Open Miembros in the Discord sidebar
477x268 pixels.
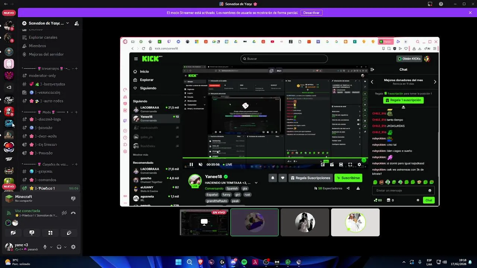[x=50, y=46]
